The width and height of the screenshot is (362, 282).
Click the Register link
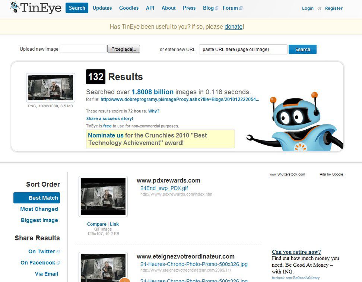[x=334, y=8]
